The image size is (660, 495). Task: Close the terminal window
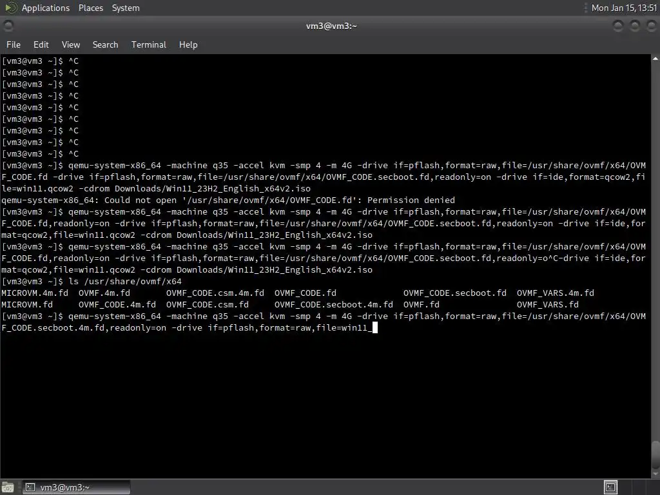(651, 26)
